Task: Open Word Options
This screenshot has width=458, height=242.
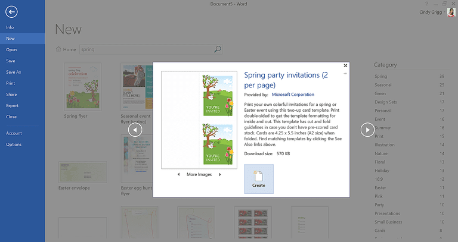Action: 14,144
